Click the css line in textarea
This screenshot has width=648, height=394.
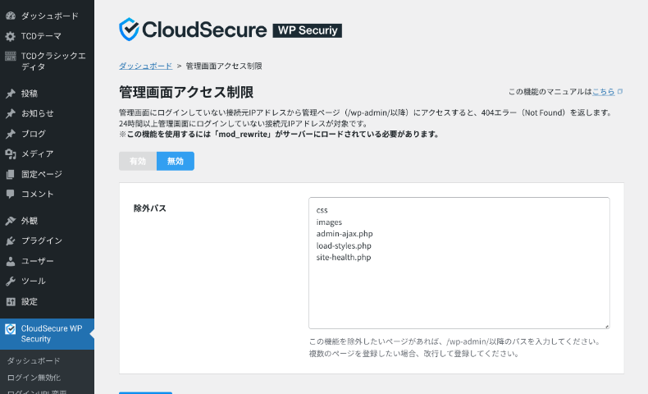322,210
